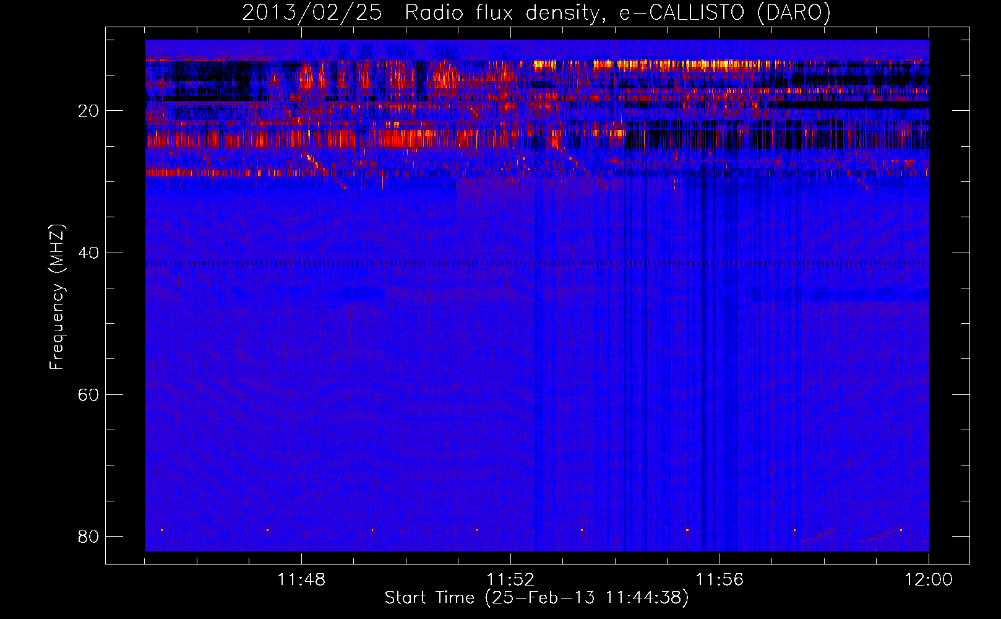Click the plot title "Radio flux density, e-CALLISTO (DARO)"

point(617,13)
